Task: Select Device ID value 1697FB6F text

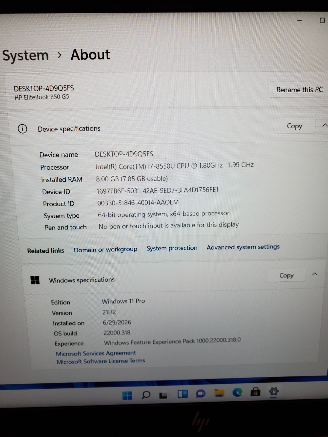Action: tap(157, 190)
